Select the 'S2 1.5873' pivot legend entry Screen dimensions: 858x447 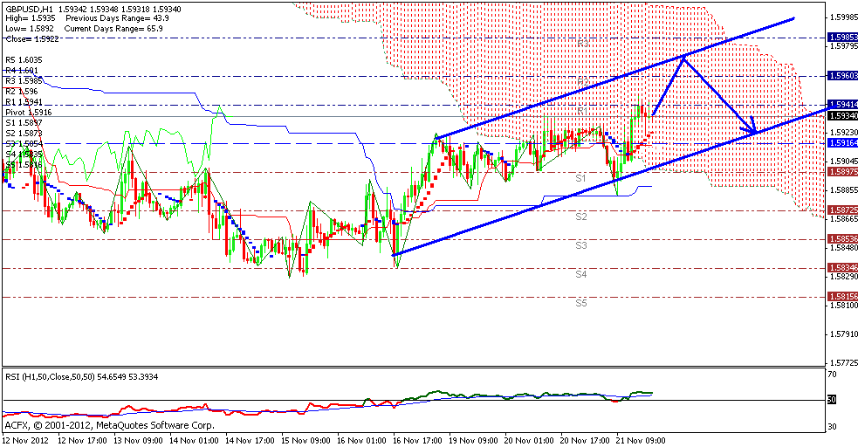point(24,134)
